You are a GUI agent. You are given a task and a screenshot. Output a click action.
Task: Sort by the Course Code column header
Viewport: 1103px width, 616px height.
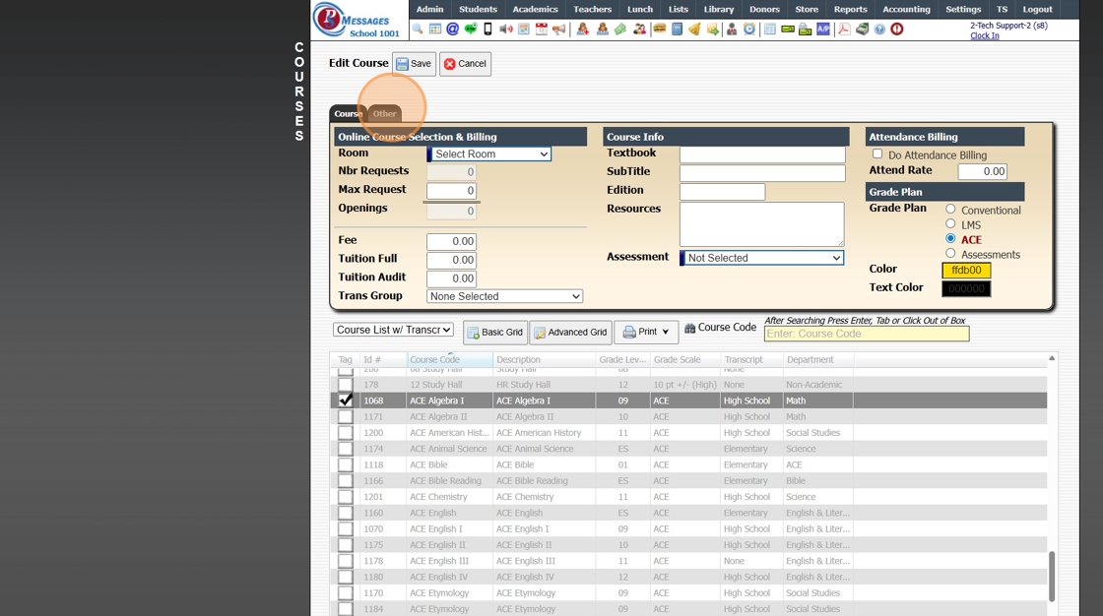(434, 359)
